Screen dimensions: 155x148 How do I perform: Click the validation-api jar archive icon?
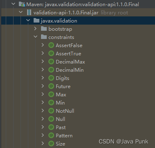tap(29, 13)
